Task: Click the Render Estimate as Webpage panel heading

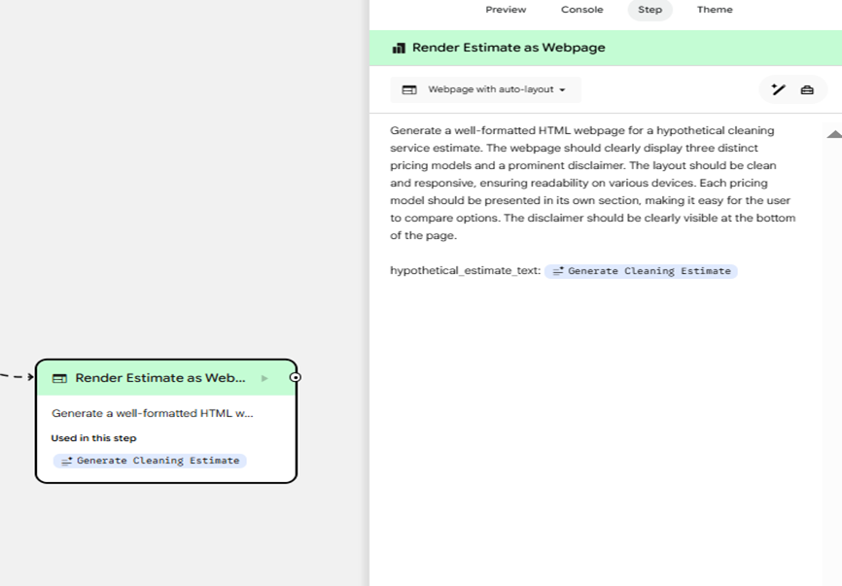Action: 509,48
